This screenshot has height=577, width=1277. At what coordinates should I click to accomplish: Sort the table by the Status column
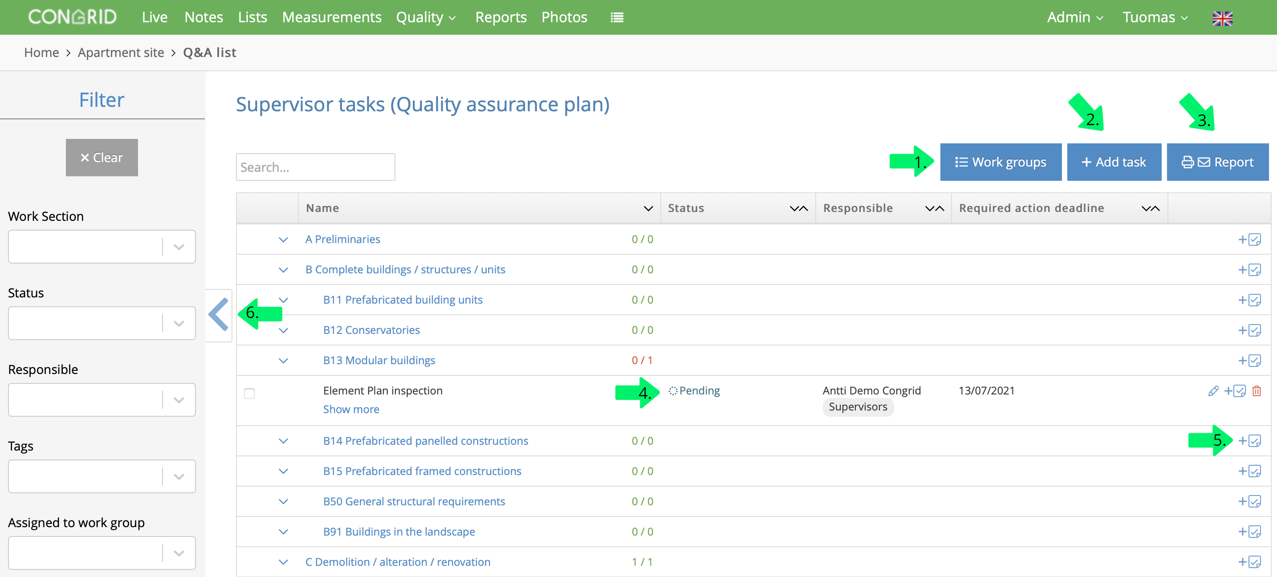(x=798, y=209)
